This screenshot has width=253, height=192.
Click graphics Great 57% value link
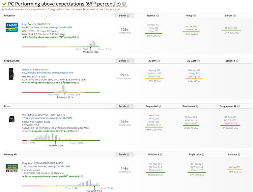pos(78,95)
